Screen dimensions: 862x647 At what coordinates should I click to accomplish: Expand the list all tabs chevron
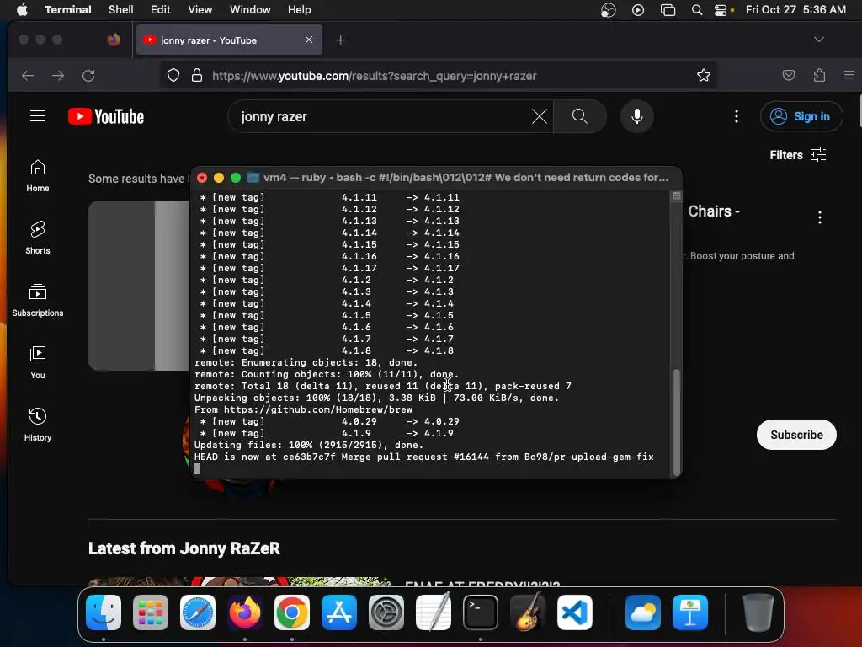click(818, 40)
